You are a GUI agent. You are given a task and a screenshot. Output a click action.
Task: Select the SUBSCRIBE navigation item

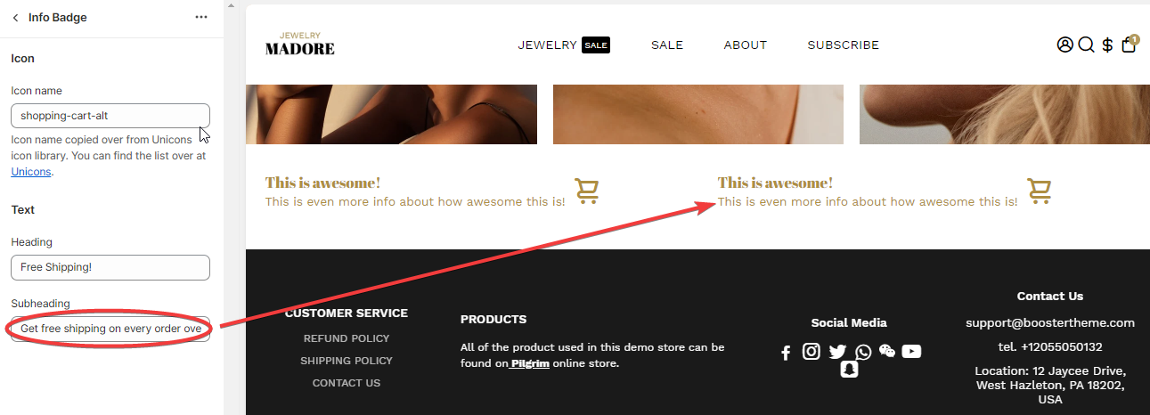coord(844,45)
